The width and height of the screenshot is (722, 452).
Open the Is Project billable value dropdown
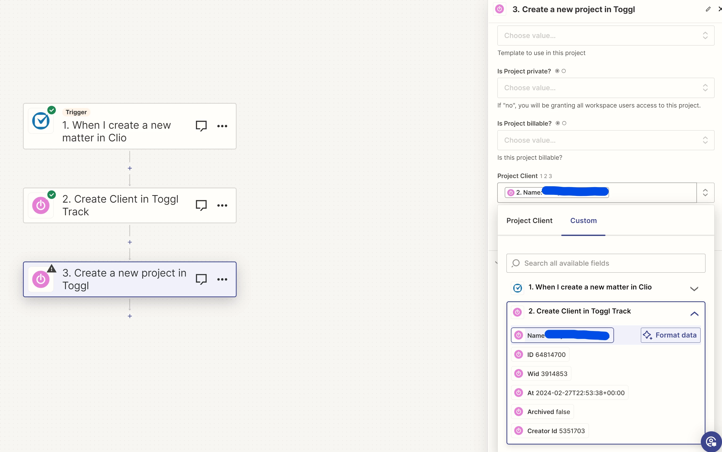(605, 140)
